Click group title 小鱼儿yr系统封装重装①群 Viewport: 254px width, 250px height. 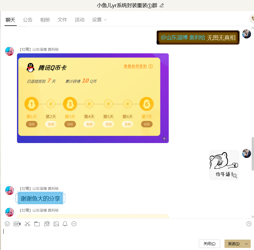(x=127, y=5)
